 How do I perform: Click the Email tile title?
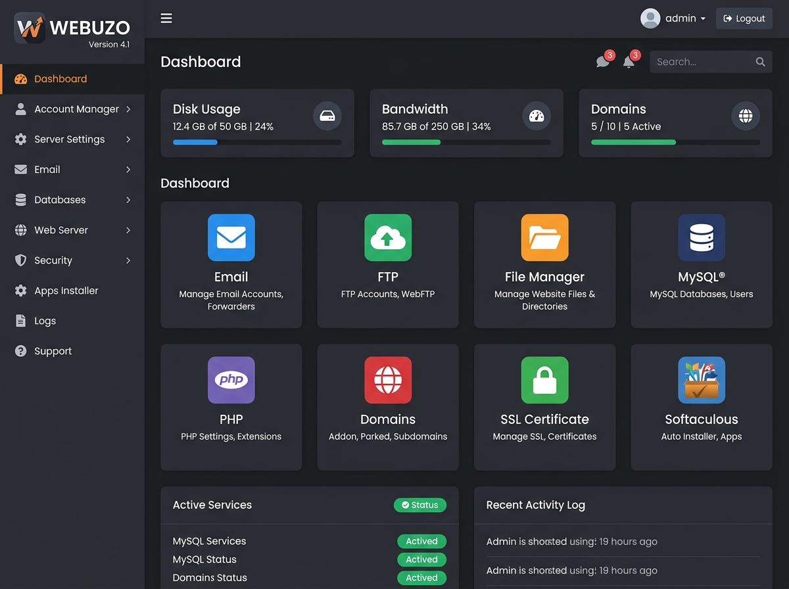[231, 277]
